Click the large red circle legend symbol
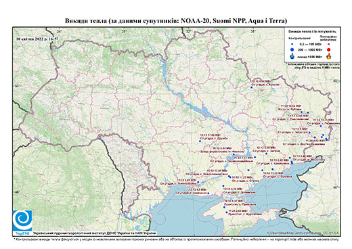This screenshot has width=352, height=249. 329,50
